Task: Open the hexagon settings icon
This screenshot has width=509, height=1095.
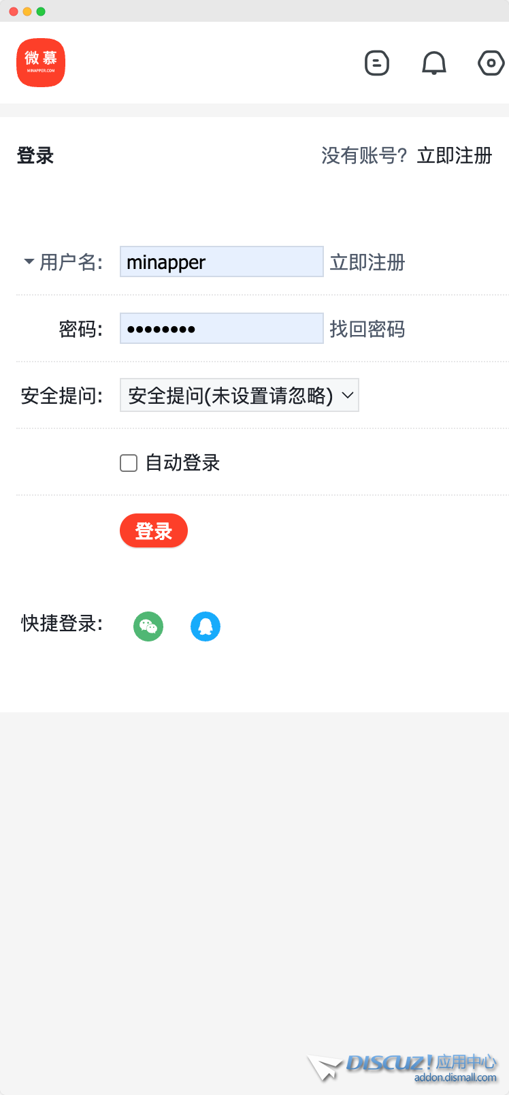Action: tap(491, 63)
